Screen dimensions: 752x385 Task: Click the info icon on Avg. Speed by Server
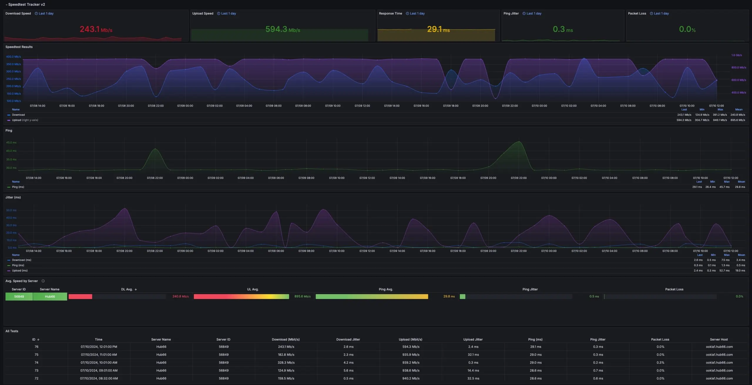43,281
